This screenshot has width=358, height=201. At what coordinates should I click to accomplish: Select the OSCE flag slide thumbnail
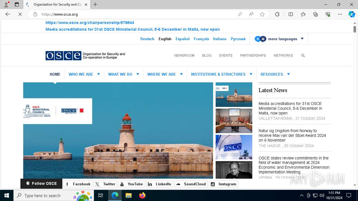(234, 147)
